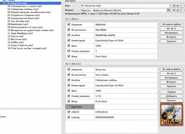The width and height of the screenshot is (185, 134).
Task: Click Копировать button in Tag 1 section
Action: pyautogui.click(x=171, y=33)
